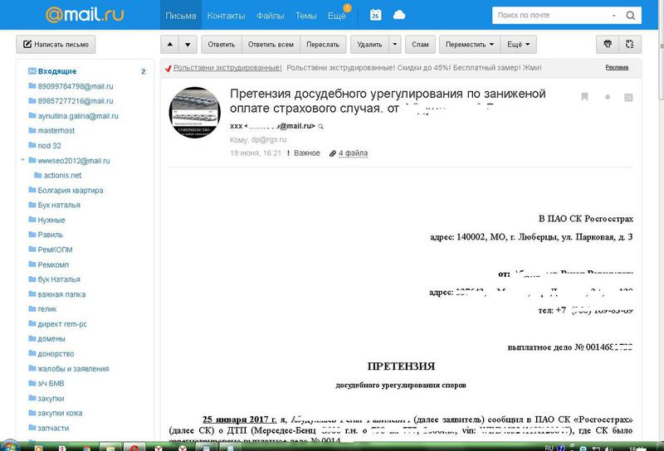Open the Переместить dropdown
This screenshot has width=664, height=451.
pos(470,45)
